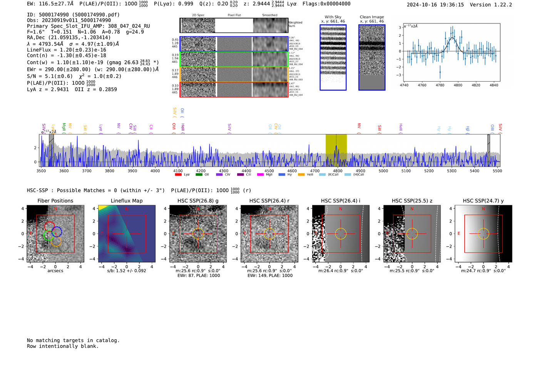Click the P(Lyα): 0.999 header value
Screen dimensions: 539x367
click(174, 4)
